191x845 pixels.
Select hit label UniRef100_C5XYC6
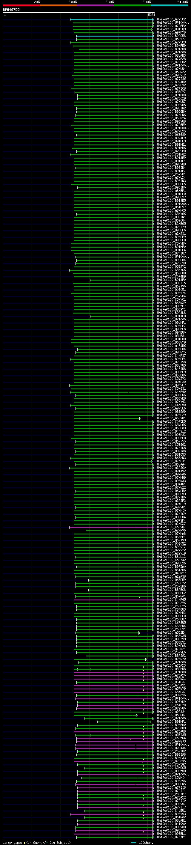pyautogui.click(x=171, y=270)
